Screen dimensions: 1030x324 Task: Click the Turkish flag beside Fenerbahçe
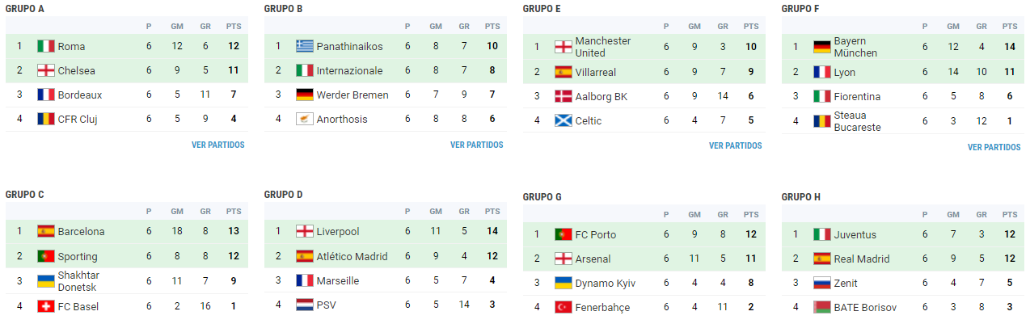tap(564, 307)
